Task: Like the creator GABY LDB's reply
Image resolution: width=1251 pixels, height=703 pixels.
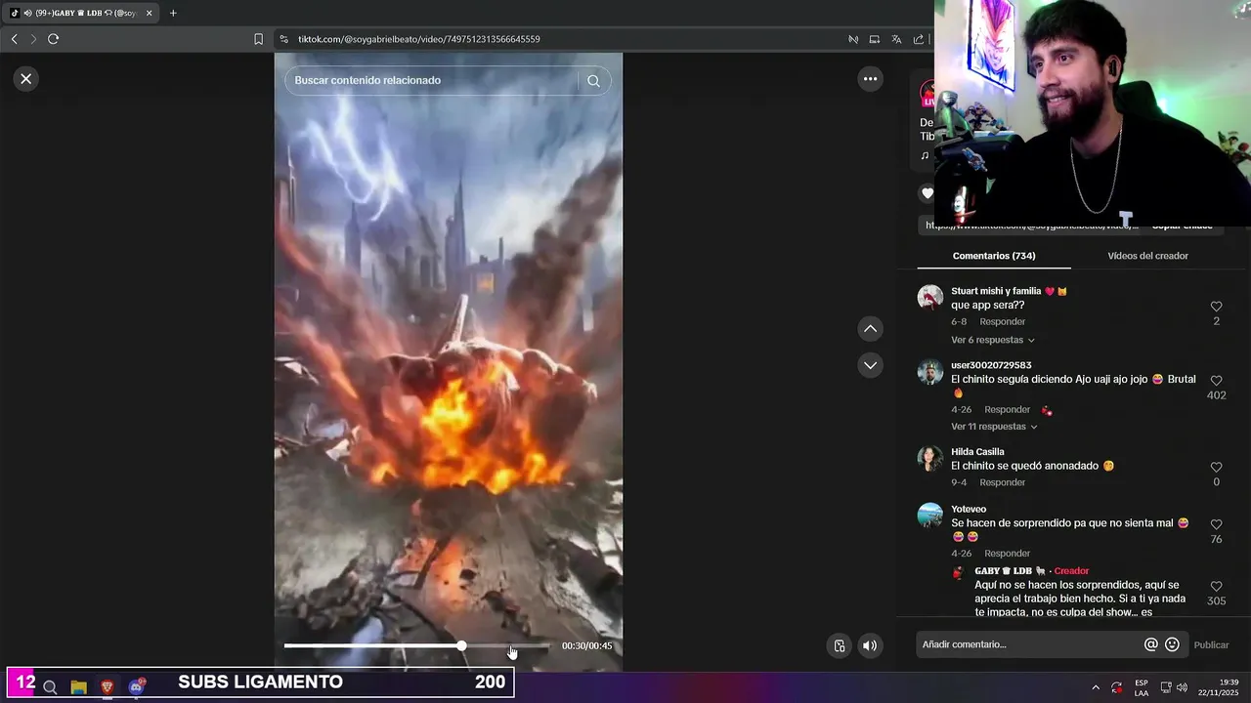Action: tap(1216, 587)
